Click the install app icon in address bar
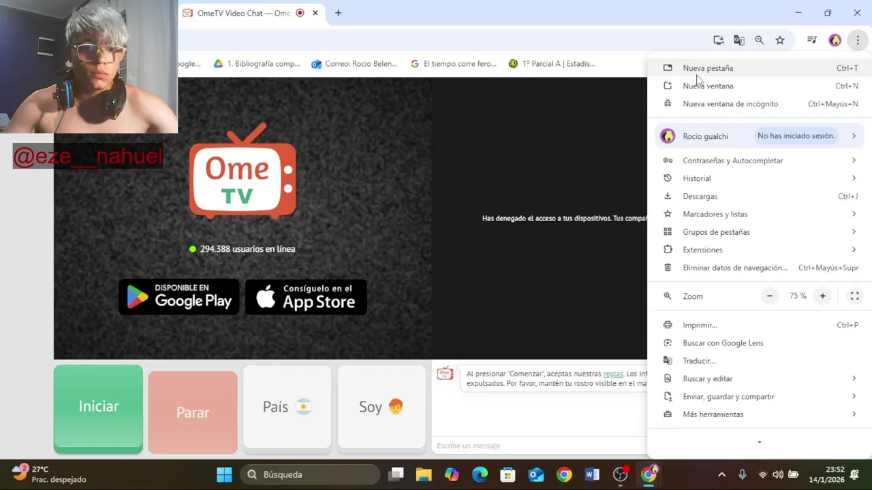This screenshot has width=872, height=490. [718, 40]
